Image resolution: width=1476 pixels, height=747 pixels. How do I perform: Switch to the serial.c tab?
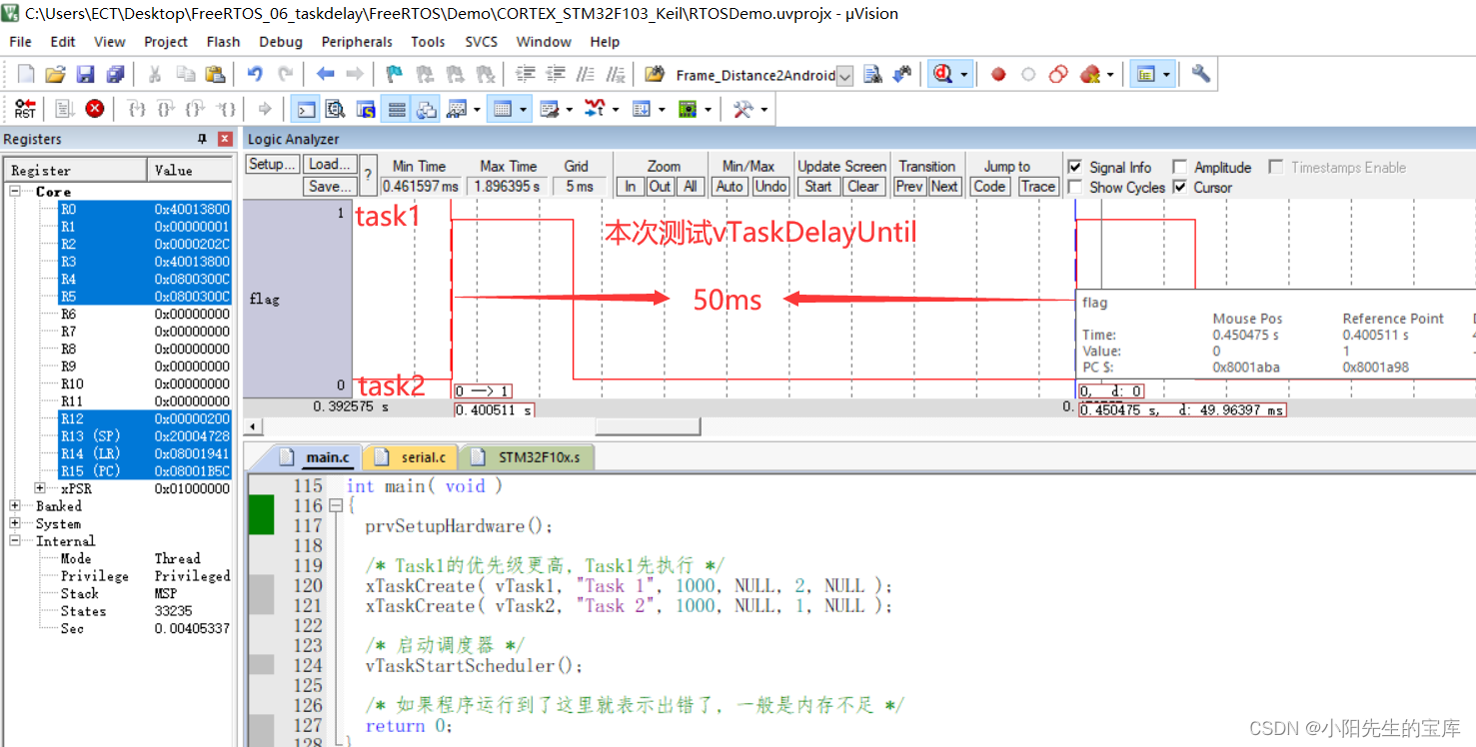pos(411,457)
